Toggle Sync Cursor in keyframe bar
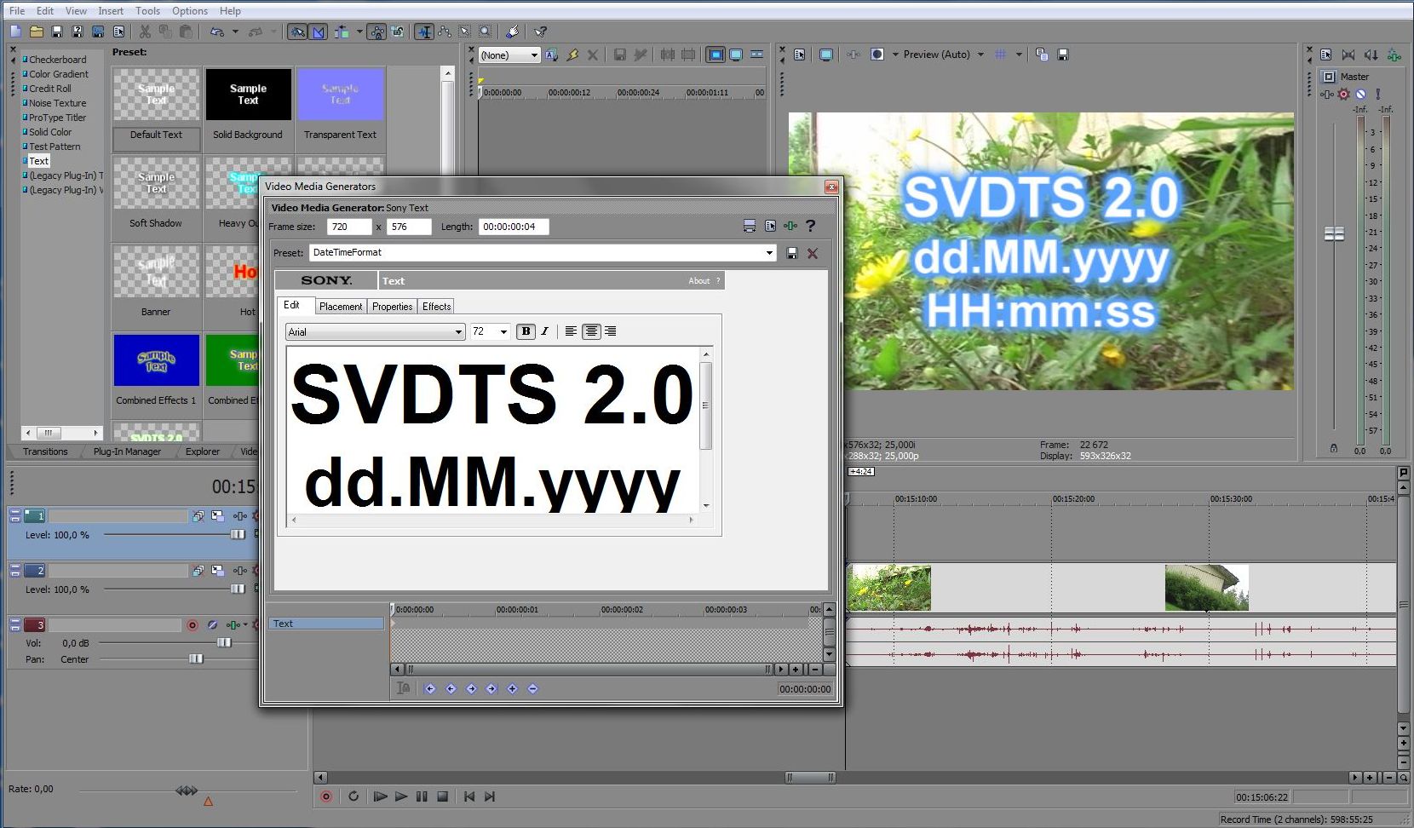 click(404, 688)
